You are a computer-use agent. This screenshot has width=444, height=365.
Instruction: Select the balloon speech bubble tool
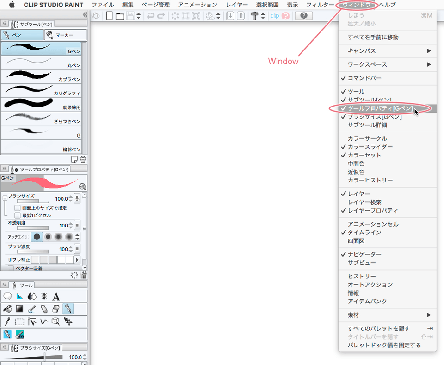(7, 296)
